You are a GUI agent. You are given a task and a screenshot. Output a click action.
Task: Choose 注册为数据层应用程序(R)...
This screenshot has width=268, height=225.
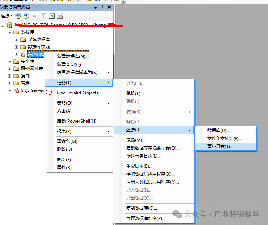[154, 182]
